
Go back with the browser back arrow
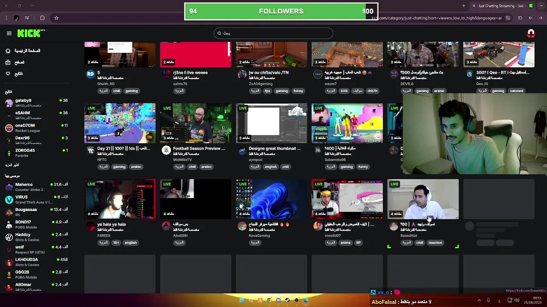coord(530,18)
